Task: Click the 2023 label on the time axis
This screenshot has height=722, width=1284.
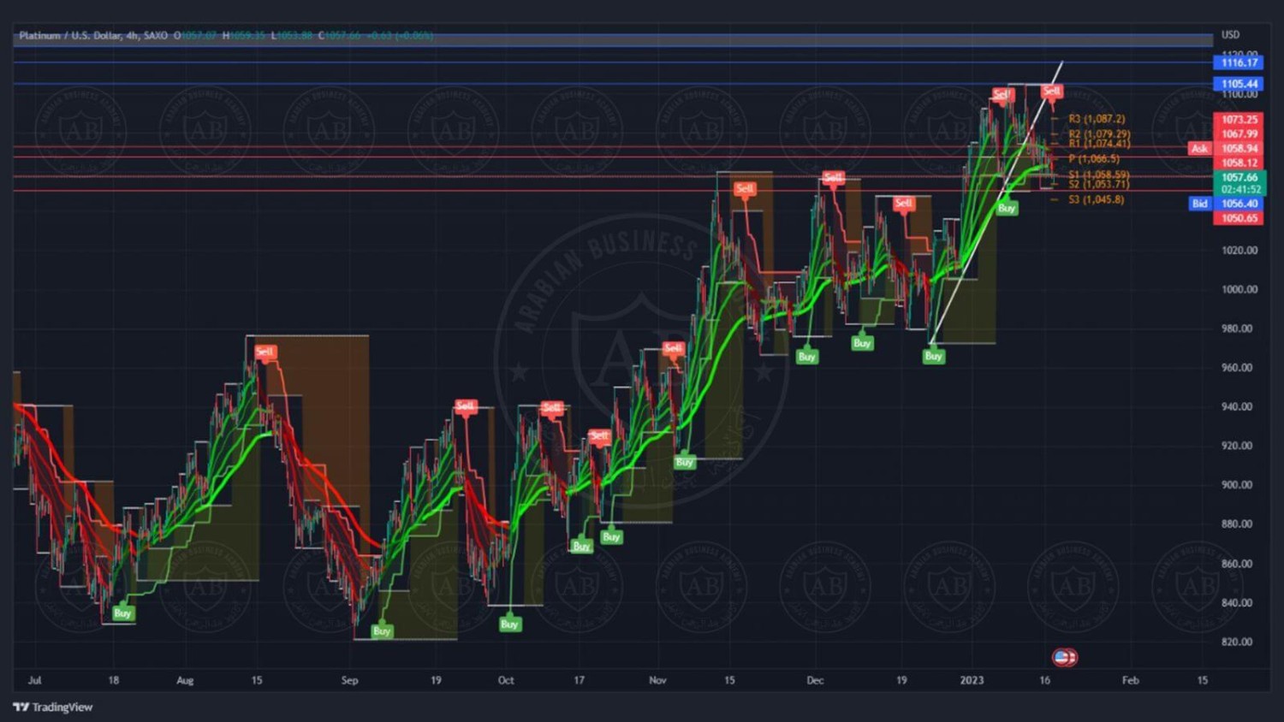Action: point(972,681)
